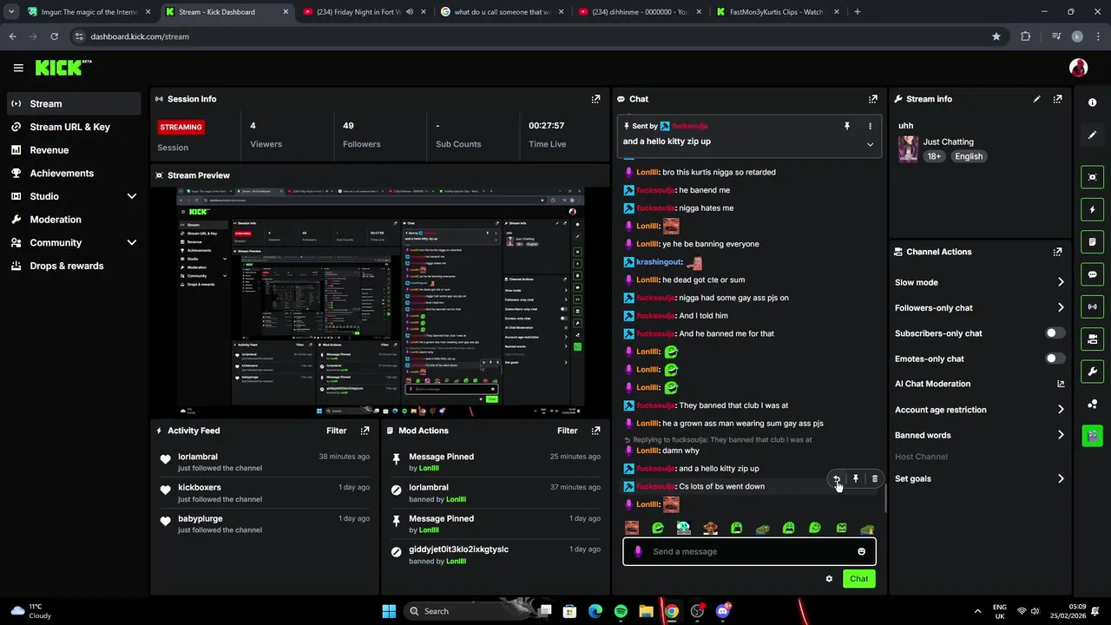Click the broadcast signal icon in the right rail
1111x625 pixels.
tap(1092, 306)
